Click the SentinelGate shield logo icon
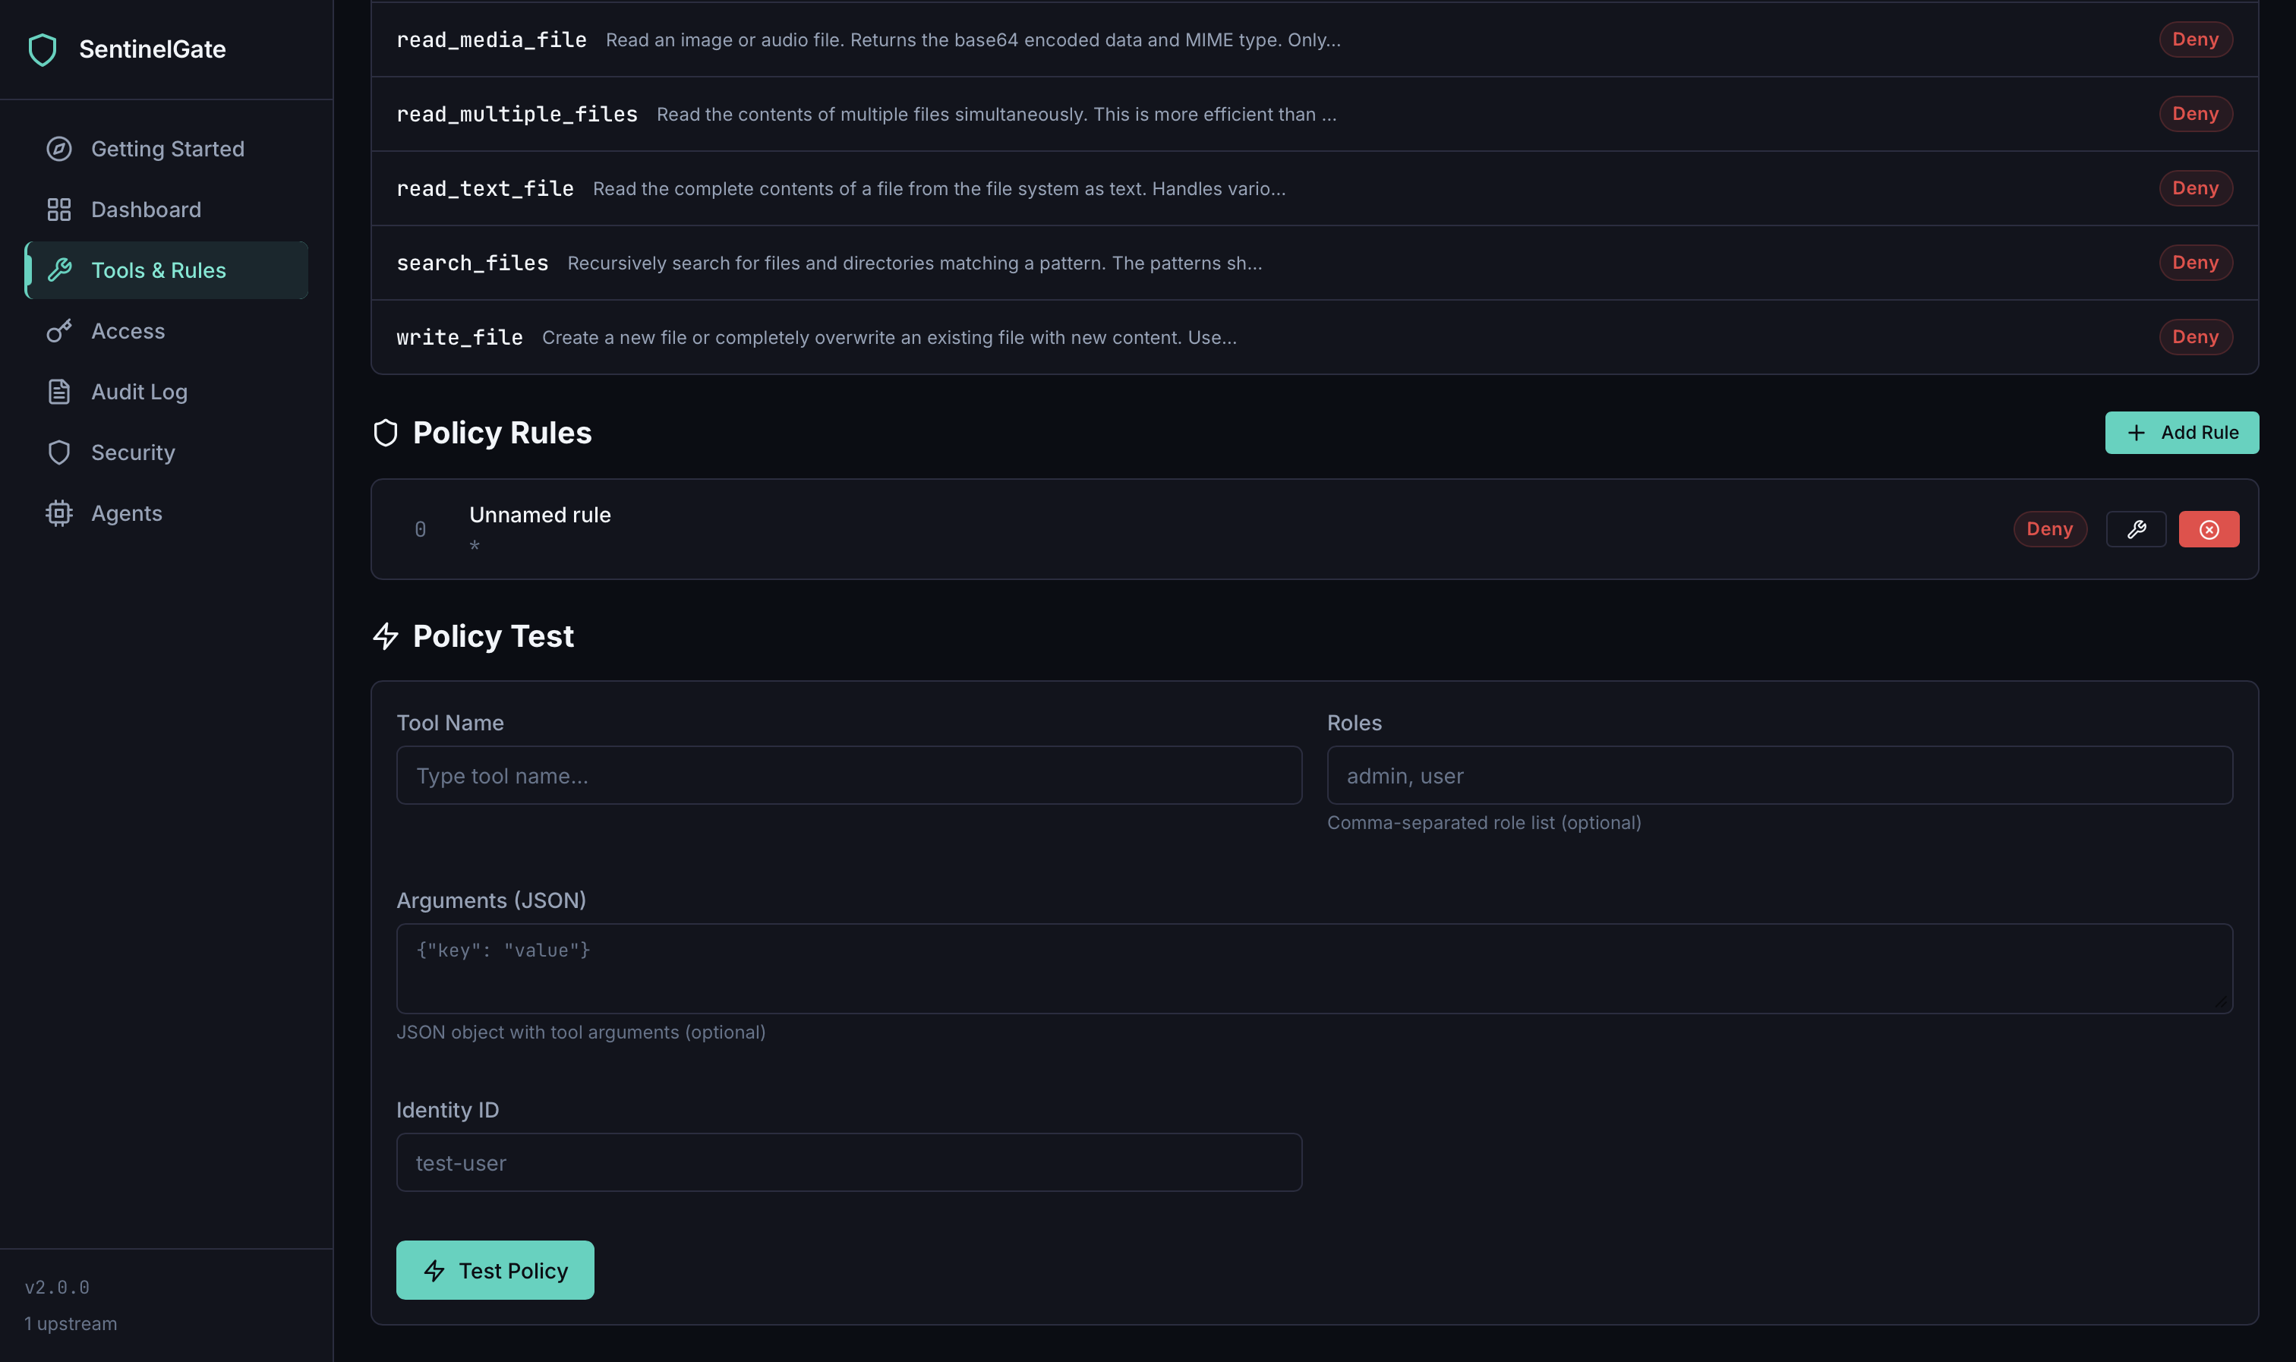2296x1362 pixels. pyautogui.click(x=43, y=49)
